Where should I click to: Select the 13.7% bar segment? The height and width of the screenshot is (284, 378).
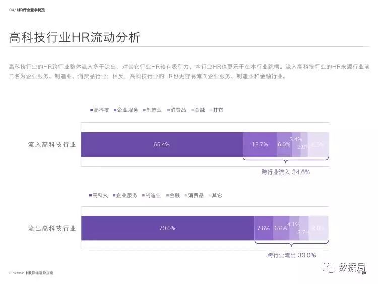click(260, 145)
